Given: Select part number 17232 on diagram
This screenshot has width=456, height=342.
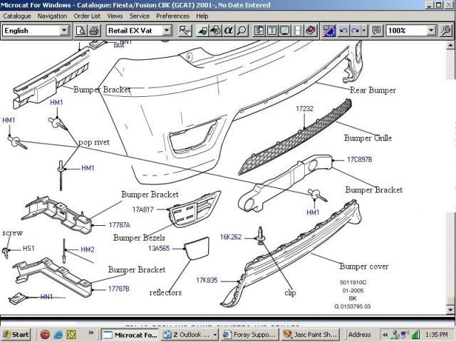Looking at the screenshot, I should 304,109.
